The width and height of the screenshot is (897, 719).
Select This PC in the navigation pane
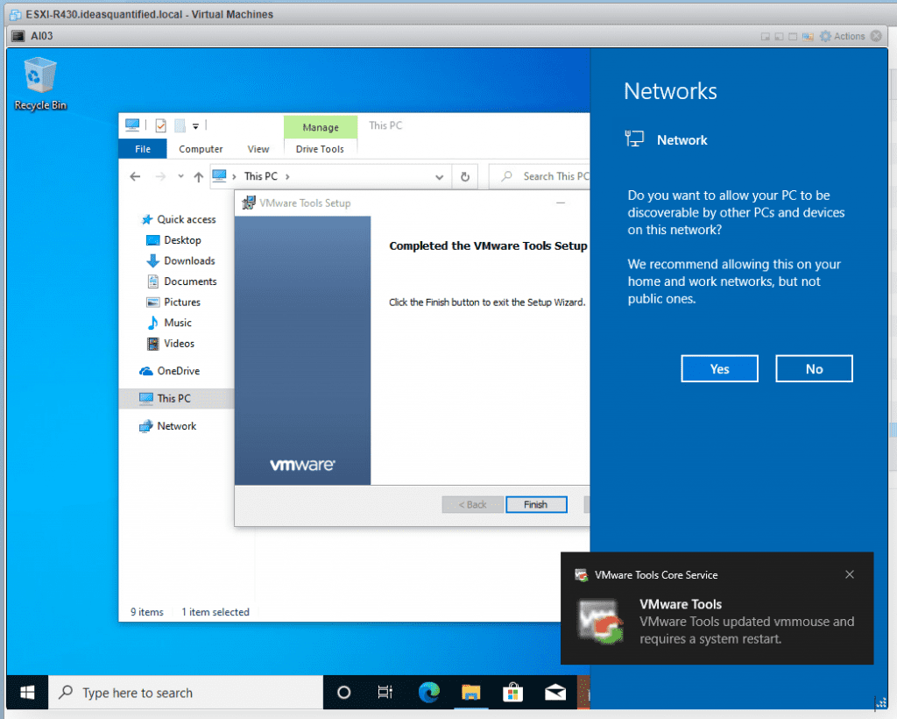pyautogui.click(x=176, y=398)
